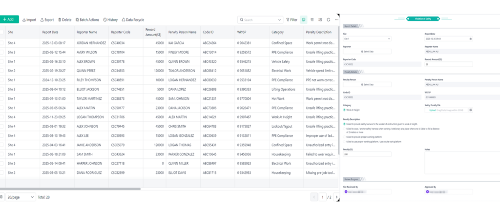Open the Batch Actions menu
Viewport: 500px width, 207px height.
coord(87,20)
